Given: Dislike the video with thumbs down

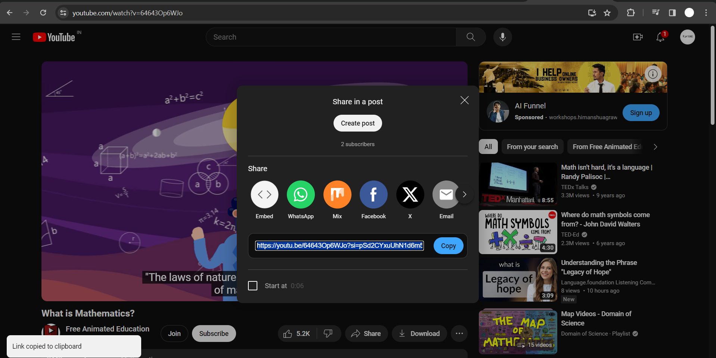Looking at the screenshot, I should point(328,334).
